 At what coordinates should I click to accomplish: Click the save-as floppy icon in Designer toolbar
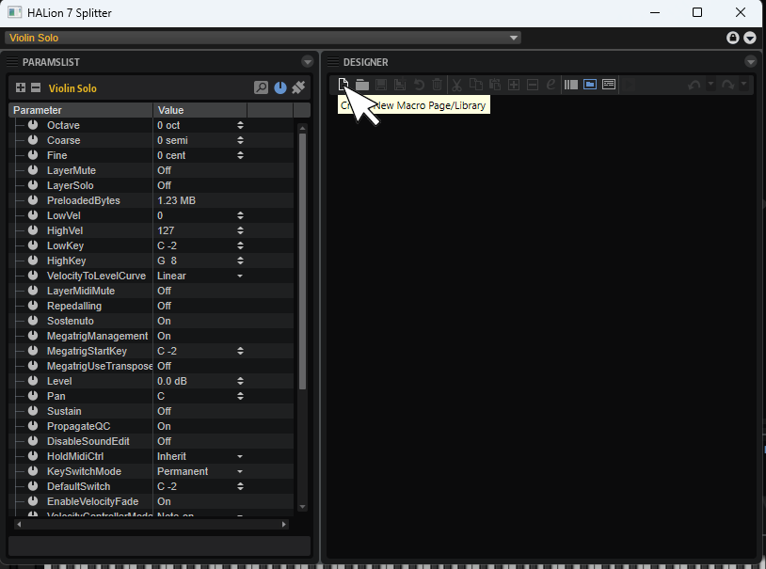pos(400,85)
